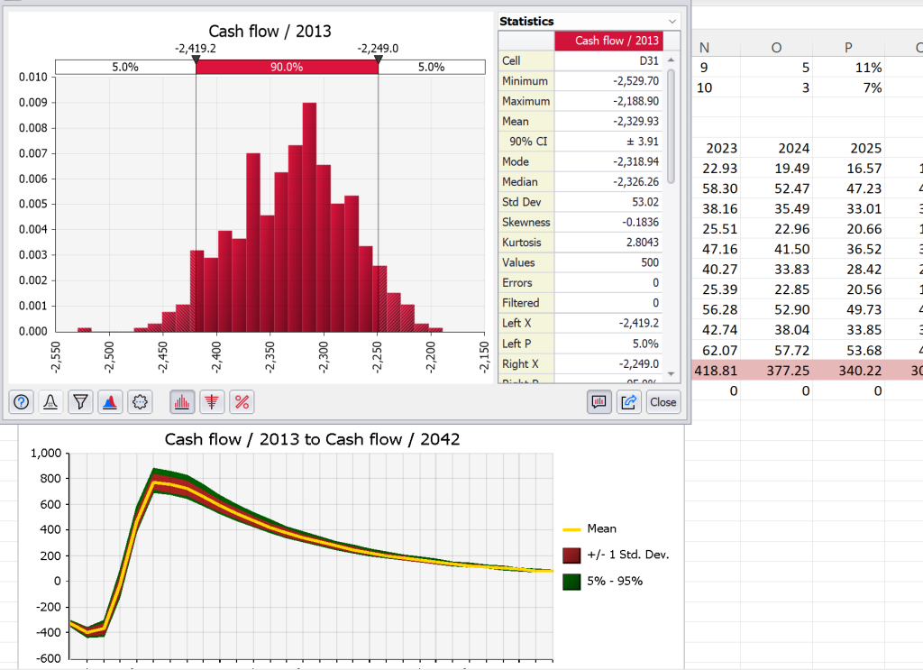The height and width of the screenshot is (670, 923).
Task: Open the help icon in graph window
Action: (x=22, y=402)
